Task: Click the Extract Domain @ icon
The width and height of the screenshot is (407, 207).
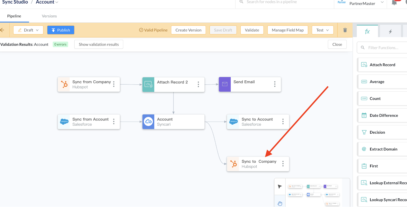Action: coord(364,149)
